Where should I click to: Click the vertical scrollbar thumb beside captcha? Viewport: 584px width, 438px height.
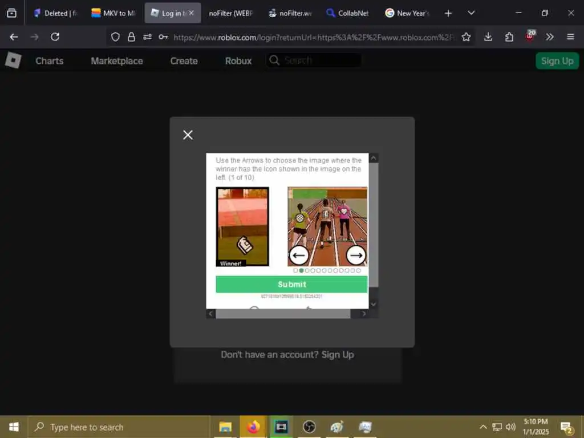click(374, 225)
